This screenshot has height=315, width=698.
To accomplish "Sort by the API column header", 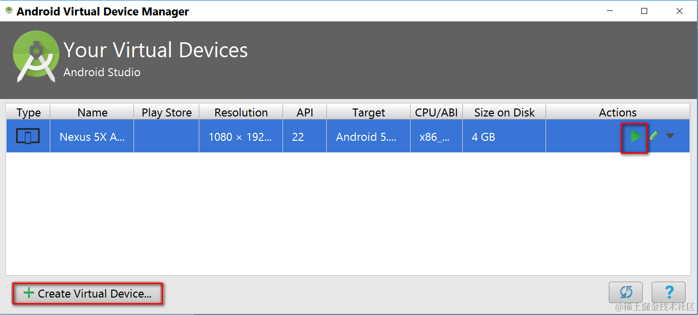I will click(x=304, y=112).
